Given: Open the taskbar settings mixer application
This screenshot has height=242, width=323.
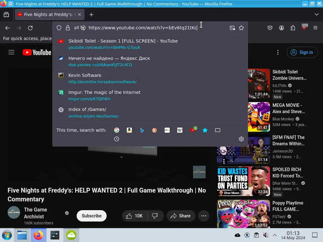Looking at the screenshot, I should click(55, 235).
